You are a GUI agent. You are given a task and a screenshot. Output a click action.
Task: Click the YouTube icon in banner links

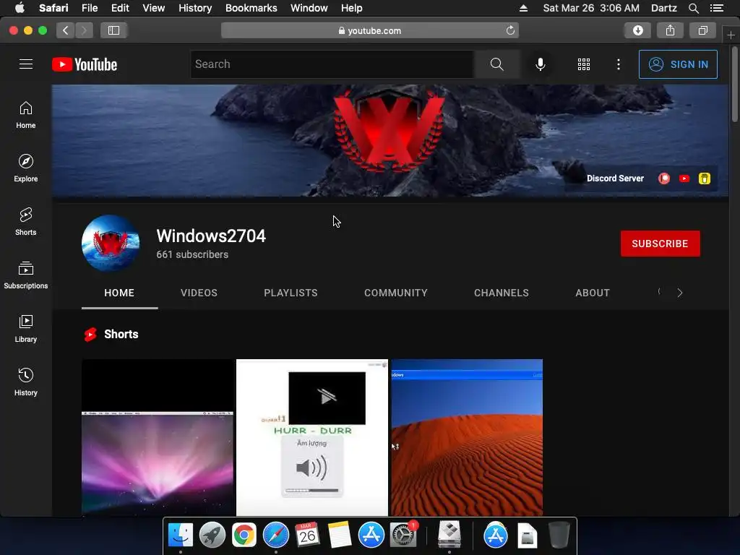tap(684, 178)
